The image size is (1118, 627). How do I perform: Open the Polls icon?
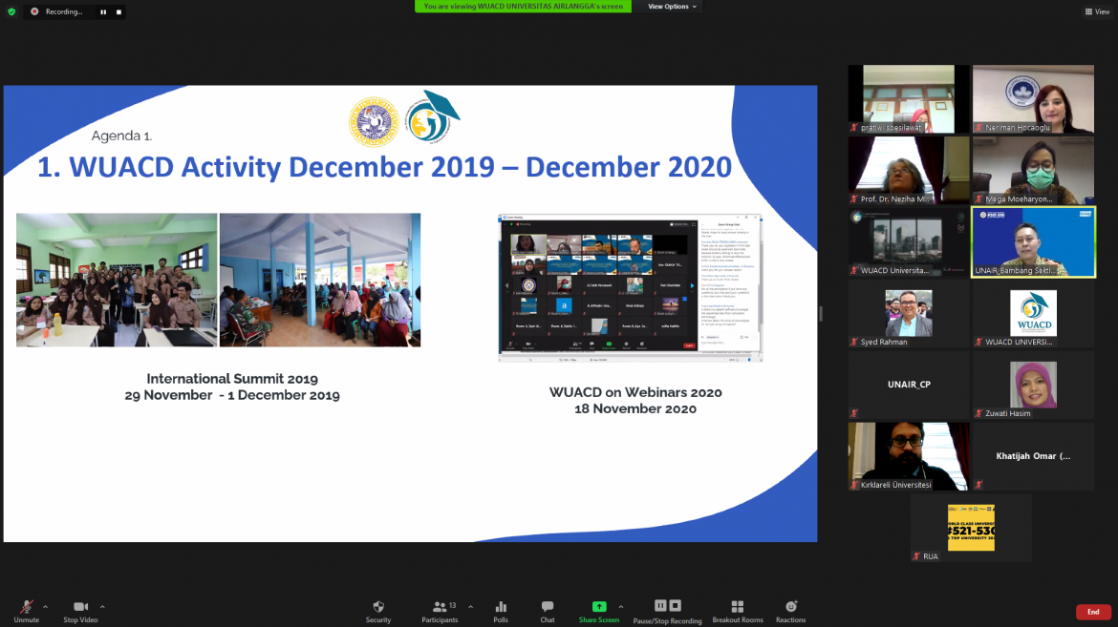(502, 607)
